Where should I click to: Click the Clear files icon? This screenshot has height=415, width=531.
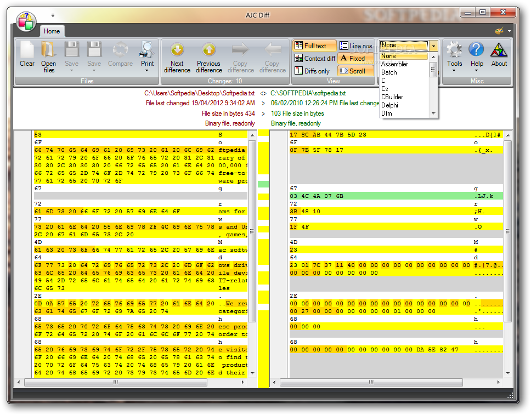coord(27,50)
